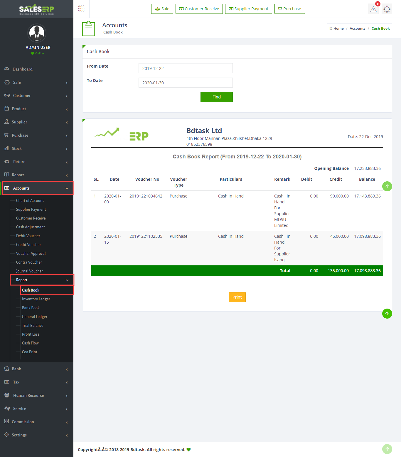Click the Supplier Payment shortcut button
The image size is (401, 457).
pyautogui.click(x=248, y=9)
